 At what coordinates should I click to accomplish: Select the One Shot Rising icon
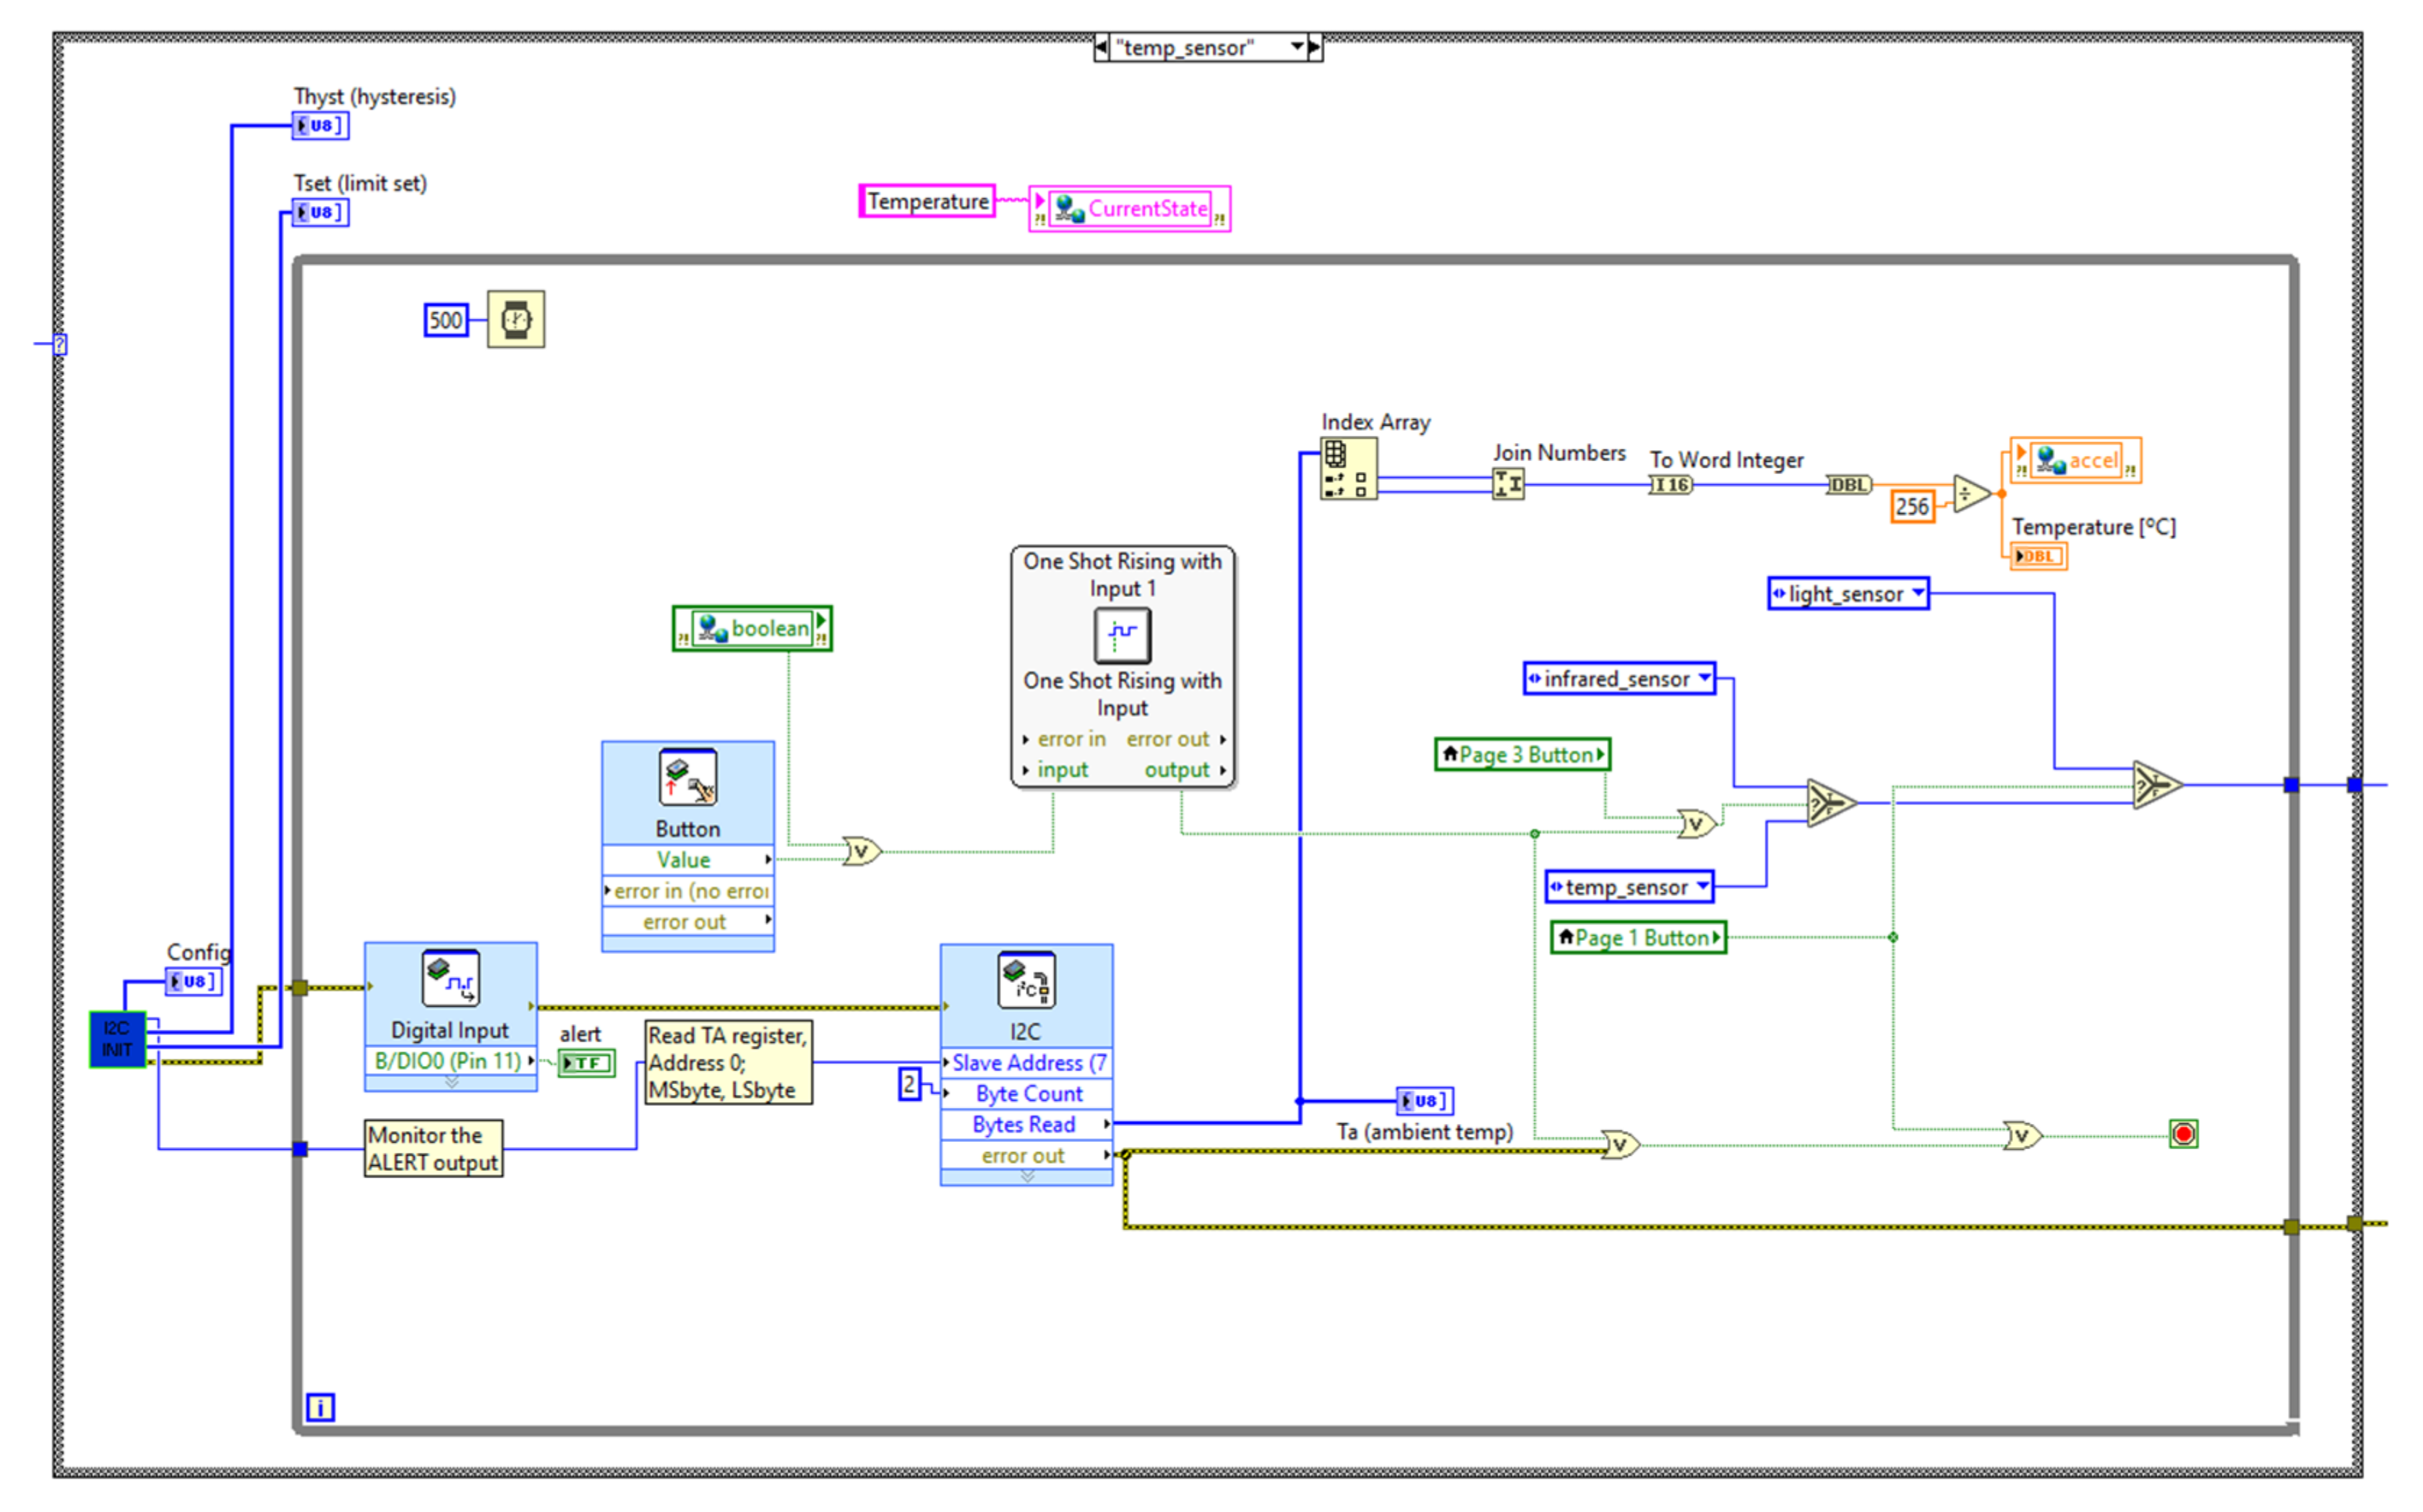1122,635
